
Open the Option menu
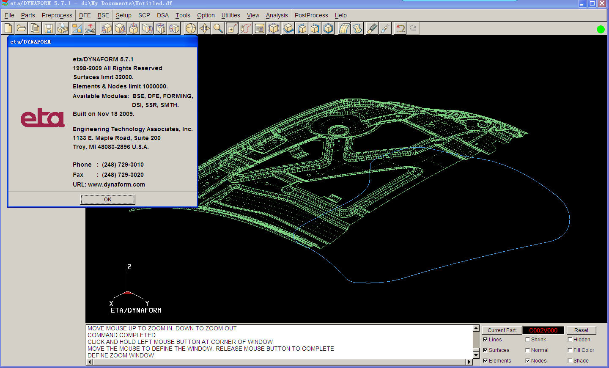(206, 15)
